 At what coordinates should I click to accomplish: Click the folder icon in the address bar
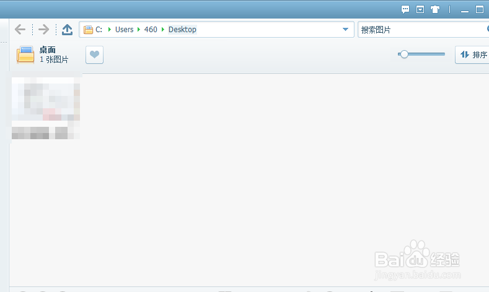click(x=88, y=30)
